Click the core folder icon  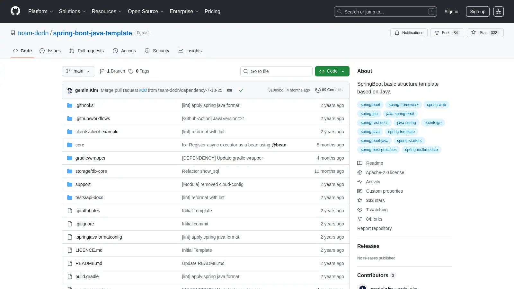tap(70, 145)
